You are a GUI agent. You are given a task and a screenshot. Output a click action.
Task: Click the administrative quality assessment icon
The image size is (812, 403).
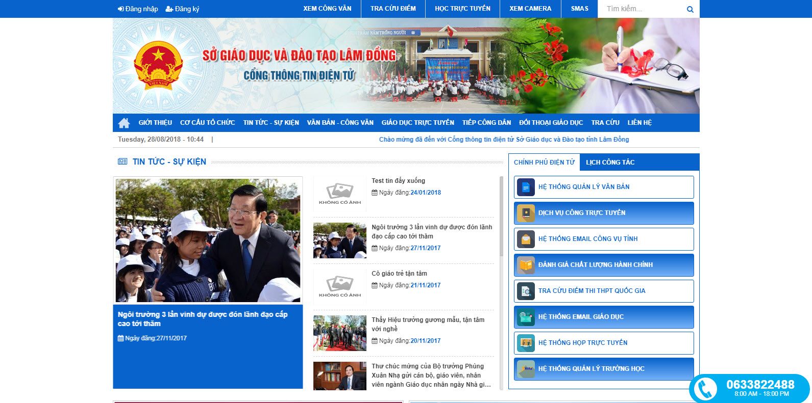[x=526, y=265]
